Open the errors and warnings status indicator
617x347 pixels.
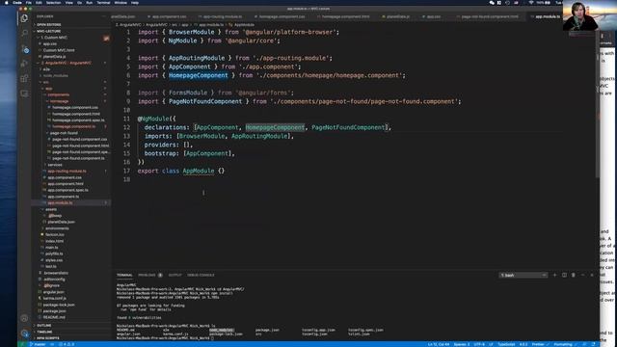click(67, 344)
